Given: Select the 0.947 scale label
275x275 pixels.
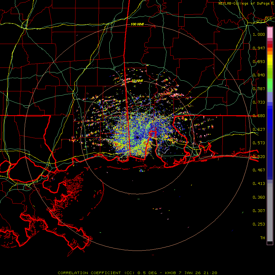Looking at the screenshot, I should (259, 48).
